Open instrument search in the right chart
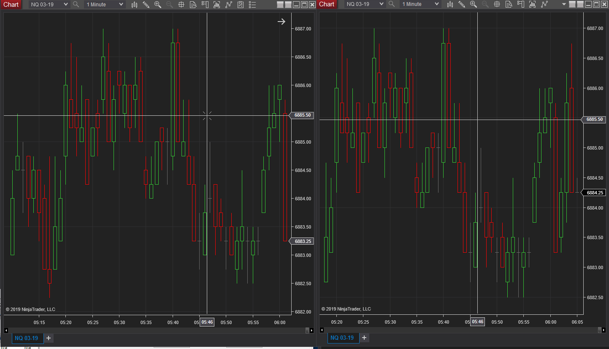 coord(392,4)
